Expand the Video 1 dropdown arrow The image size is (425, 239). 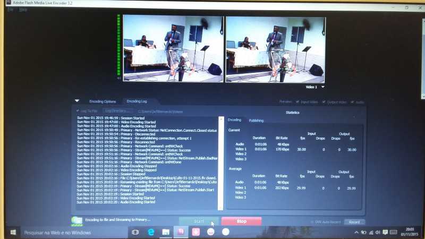323,87
